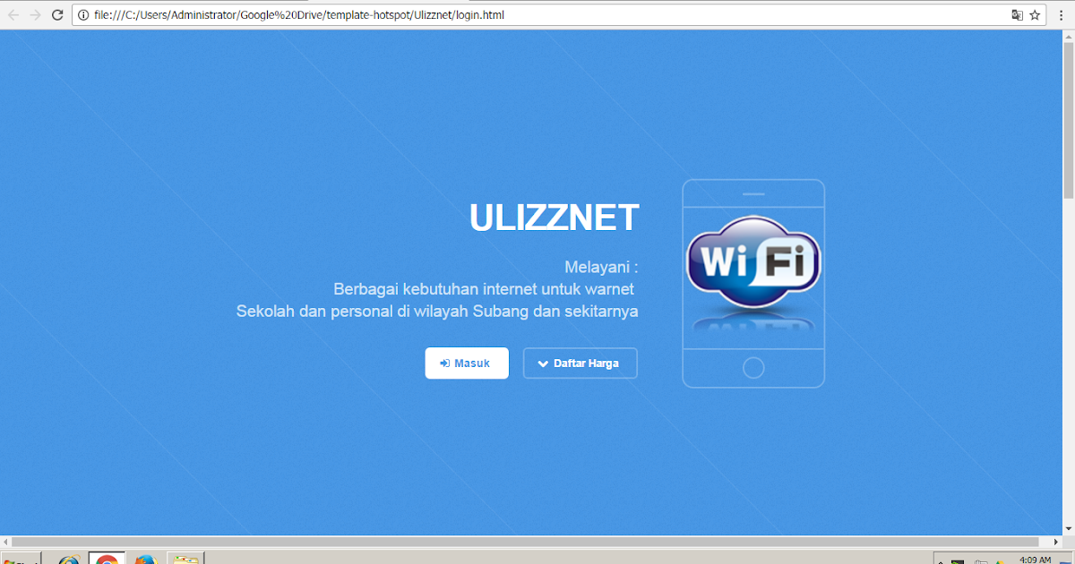Click the browser back arrow
This screenshot has height=564, width=1075.
tap(13, 15)
